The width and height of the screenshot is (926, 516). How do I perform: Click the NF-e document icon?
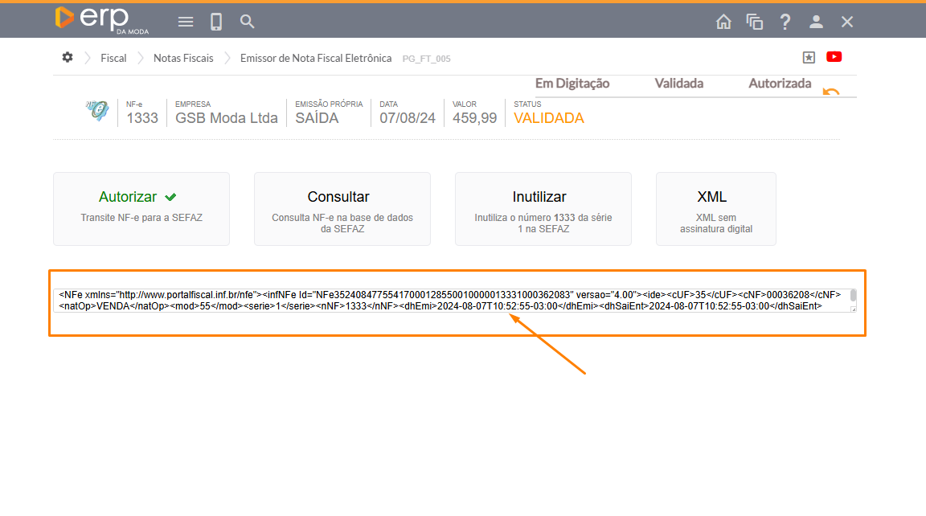click(97, 112)
